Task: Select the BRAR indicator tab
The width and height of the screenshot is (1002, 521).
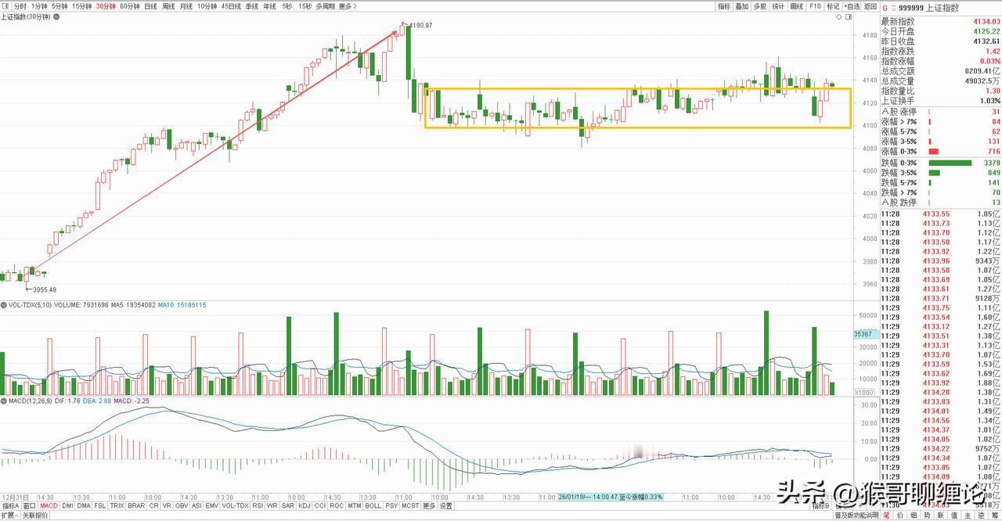Action: click(x=136, y=505)
